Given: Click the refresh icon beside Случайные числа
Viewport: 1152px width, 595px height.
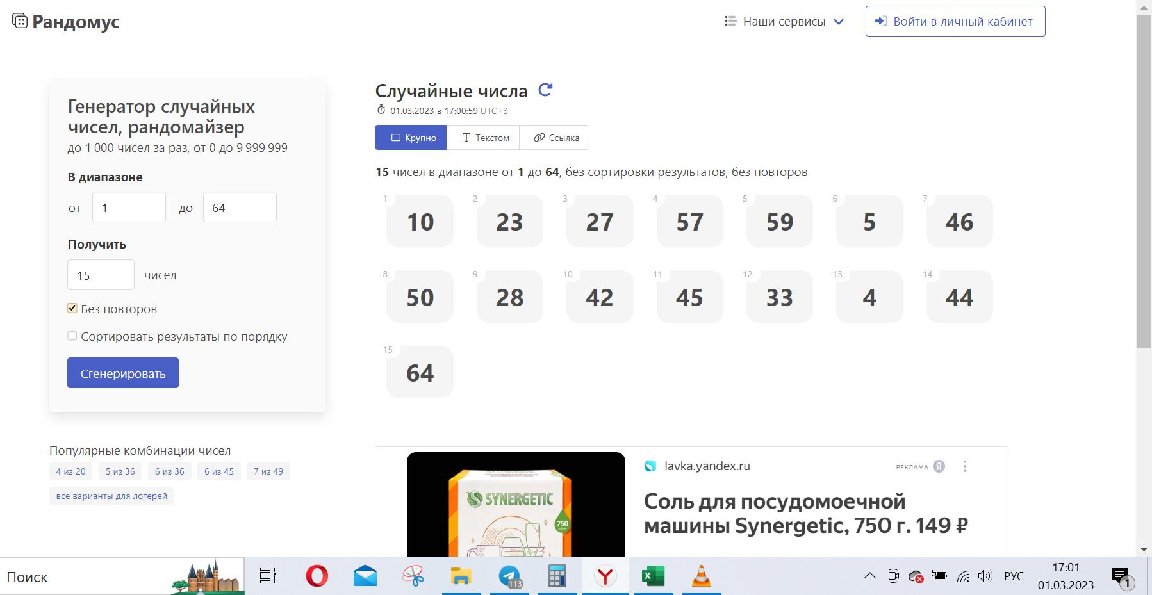Looking at the screenshot, I should 545,90.
